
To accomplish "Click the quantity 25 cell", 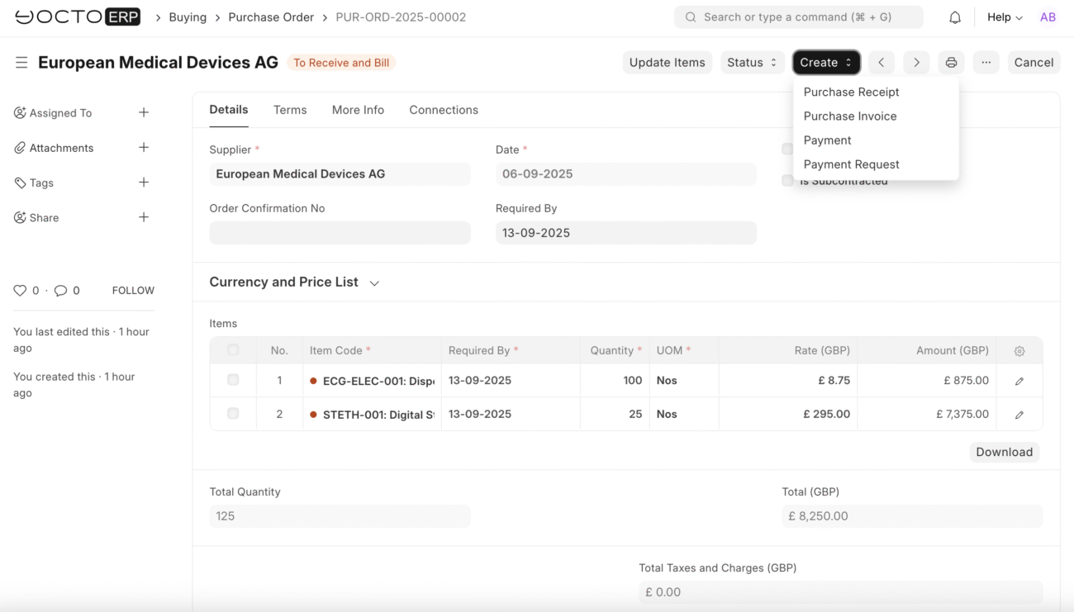I will [x=615, y=415].
